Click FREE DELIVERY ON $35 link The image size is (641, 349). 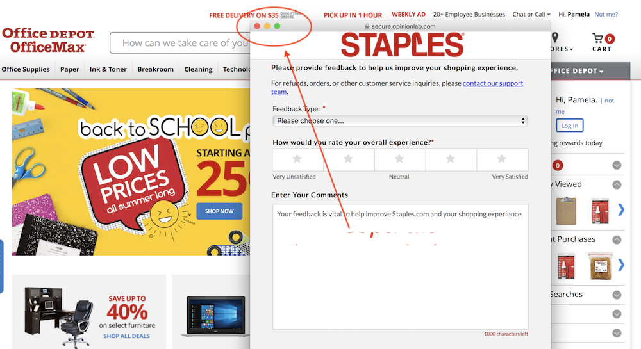(x=244, y=15)
